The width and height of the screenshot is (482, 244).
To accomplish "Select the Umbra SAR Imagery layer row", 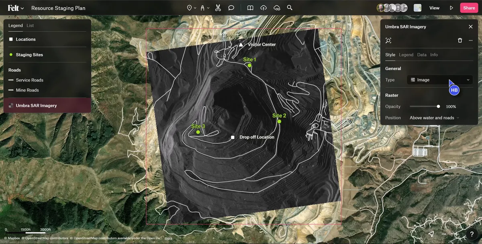I will click(x=47, y=106).
